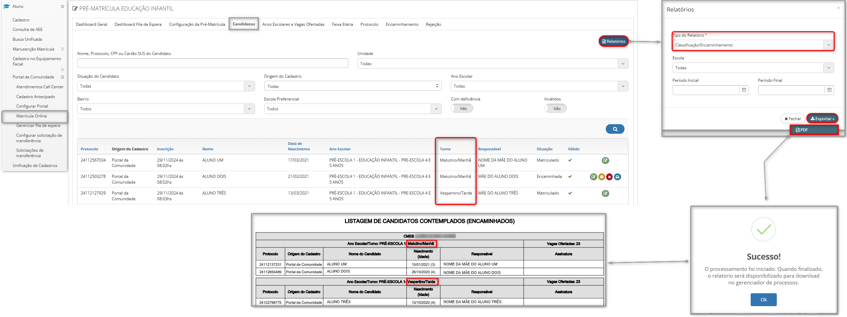The width and height of the screenshot is (847, 317).
Task: Open Configurar solicitação de transferência
Action: [39, 138]
